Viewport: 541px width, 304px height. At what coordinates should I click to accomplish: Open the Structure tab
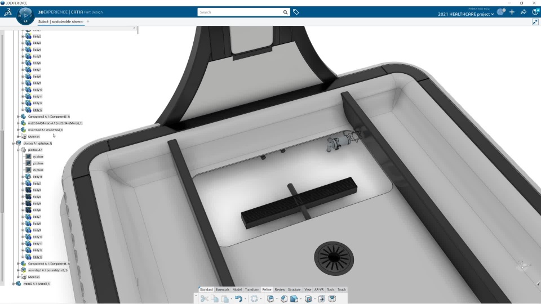(294, 289)
